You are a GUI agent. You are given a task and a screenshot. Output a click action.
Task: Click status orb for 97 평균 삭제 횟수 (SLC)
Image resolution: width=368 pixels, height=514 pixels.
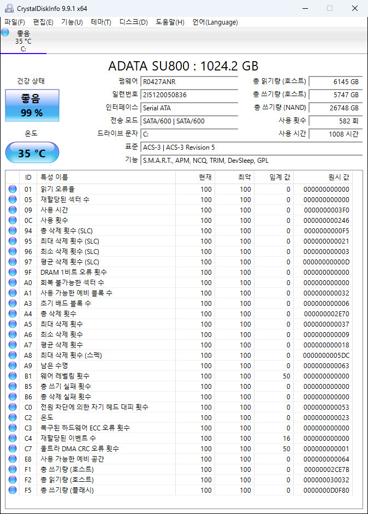13,262
